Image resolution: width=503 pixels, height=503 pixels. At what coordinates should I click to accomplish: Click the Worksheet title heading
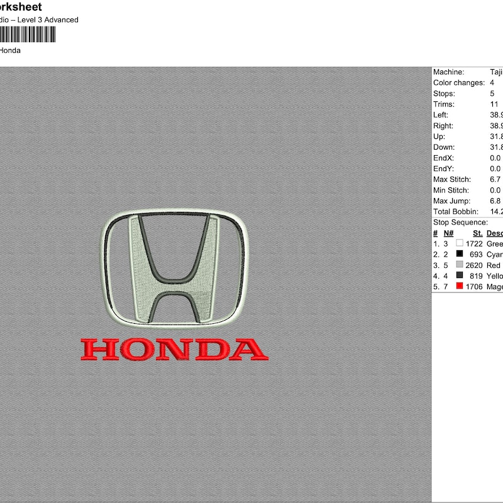21,7
